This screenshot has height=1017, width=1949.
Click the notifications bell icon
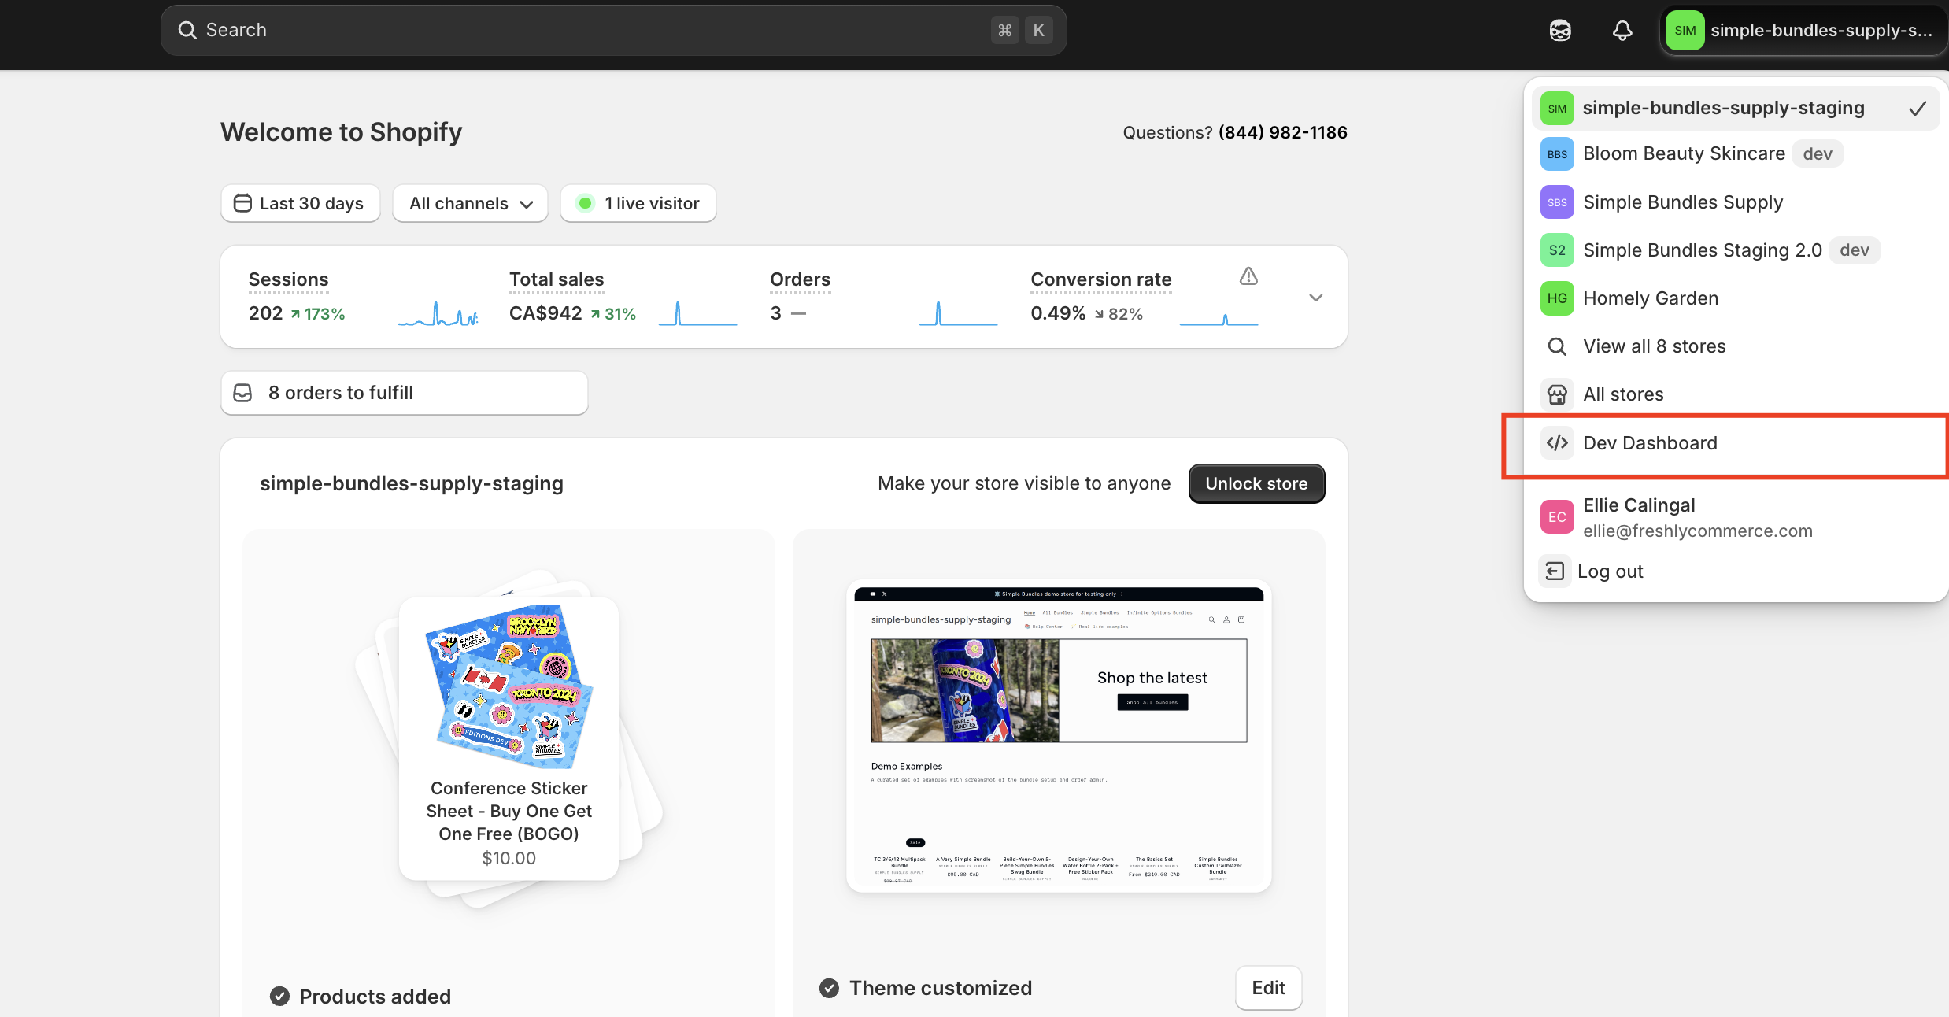click(x=1622, y=31)
